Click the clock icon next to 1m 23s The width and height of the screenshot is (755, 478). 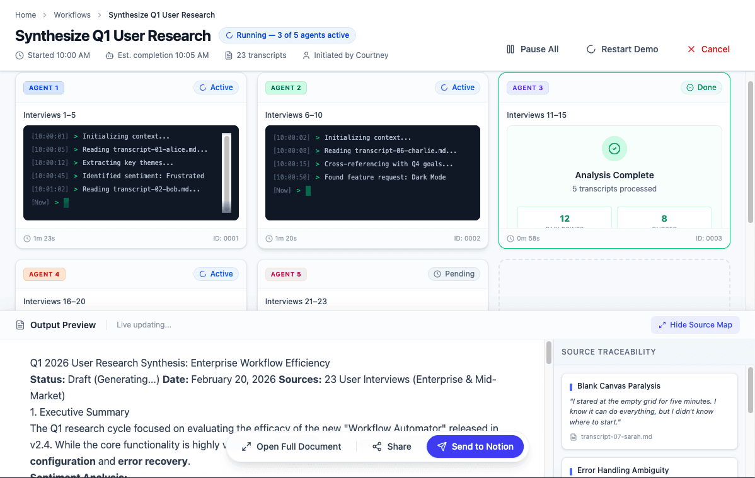(x=27, y=238)
